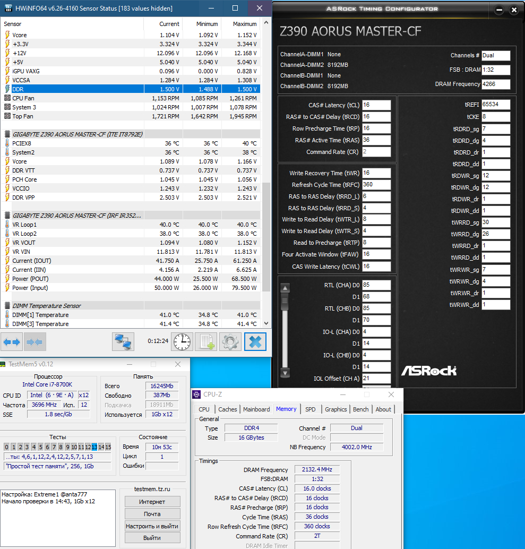Image resolution: width=525 pixels, height=549 pixels.
Task: Click the lightning icon beside the selected DDR row
Action: coord(7,89)
